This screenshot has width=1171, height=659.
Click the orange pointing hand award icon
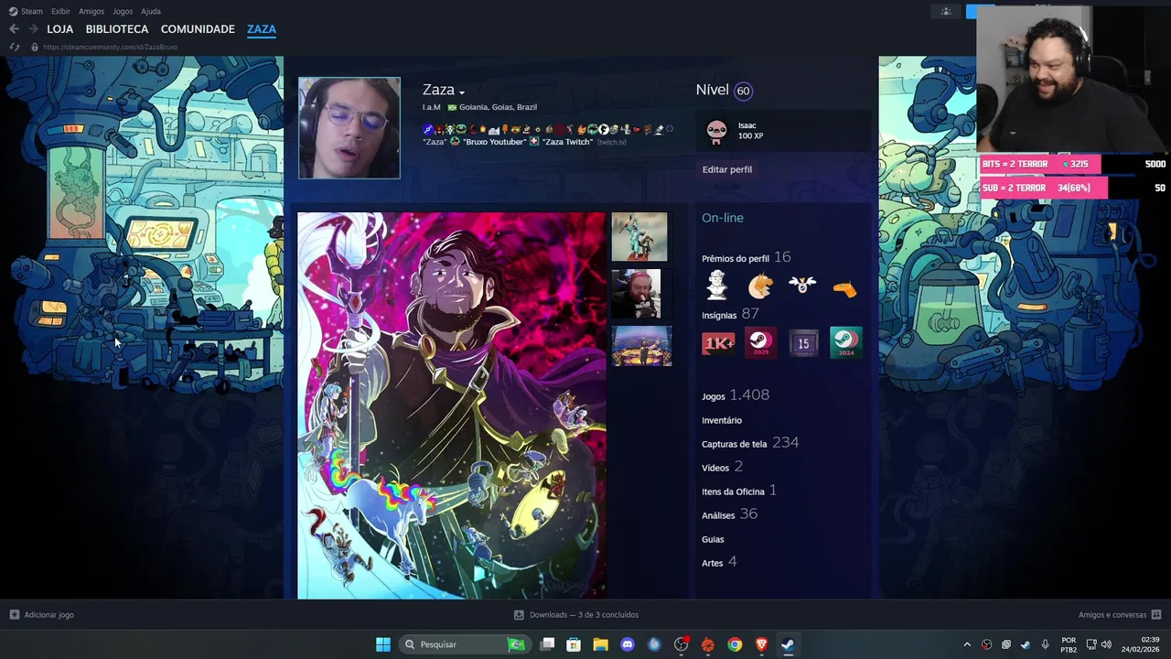pos(844,289)
